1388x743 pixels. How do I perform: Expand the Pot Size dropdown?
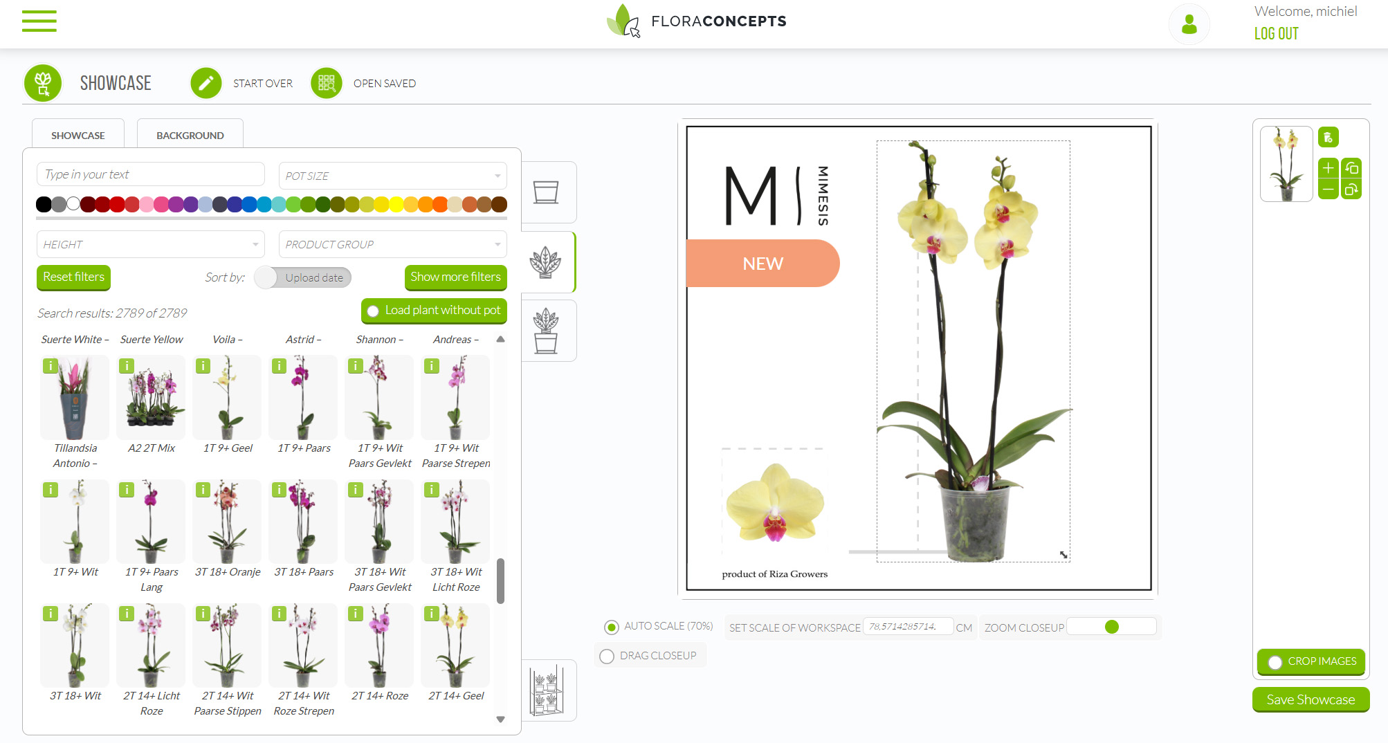[392, 176]
